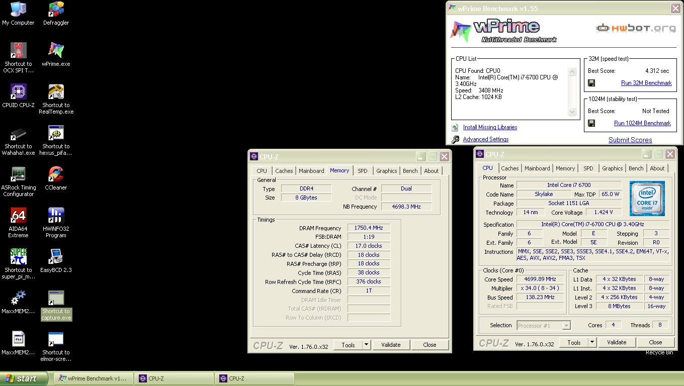The image size is (684, 386).
Task: Click Validate in processor CPU-Z window
Action: (617, 342)
